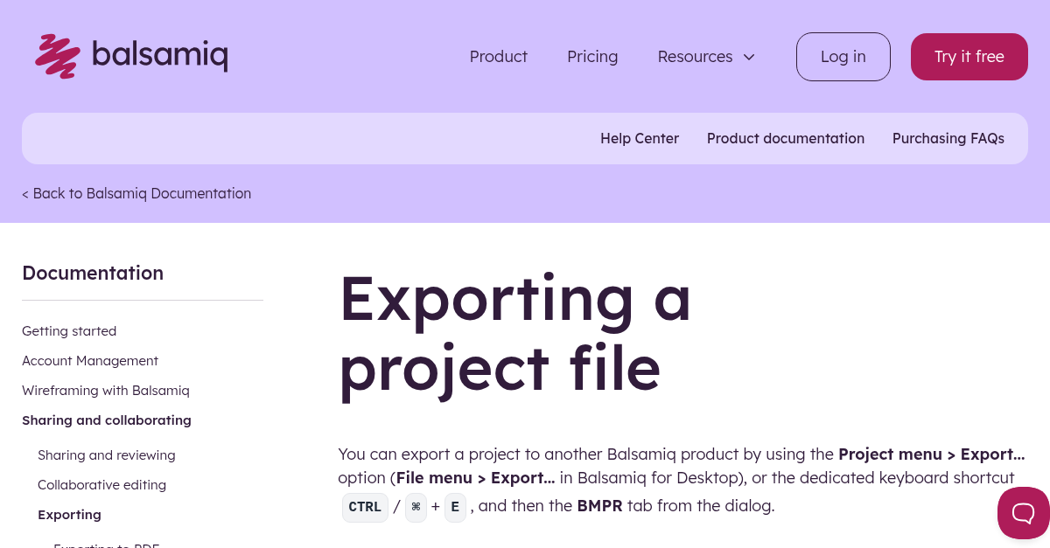This screenshot has height=548, width=1050.
Task: Open the Purchasing FAQs page
Action: pos(948,138)
